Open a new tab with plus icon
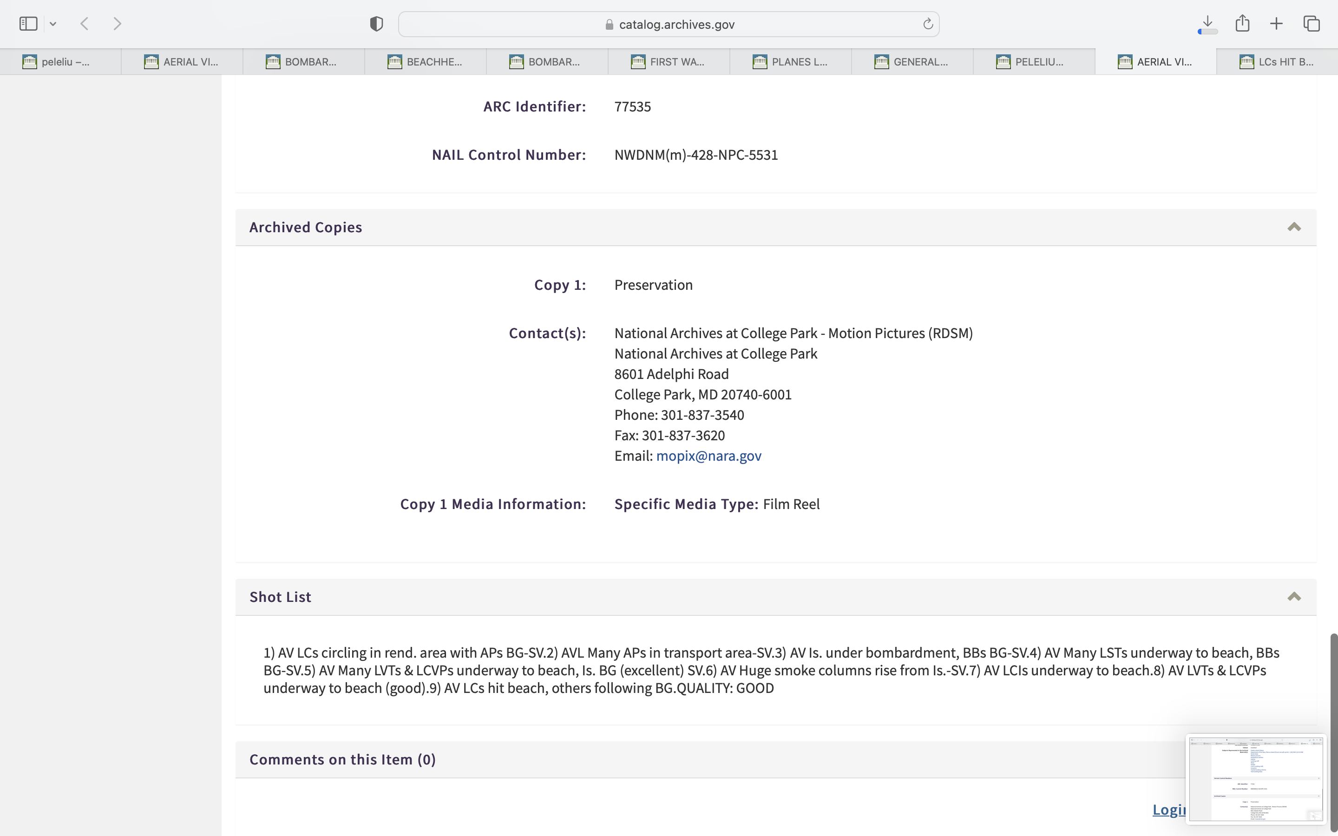 pyautogui.click(x=1276, y=24)
